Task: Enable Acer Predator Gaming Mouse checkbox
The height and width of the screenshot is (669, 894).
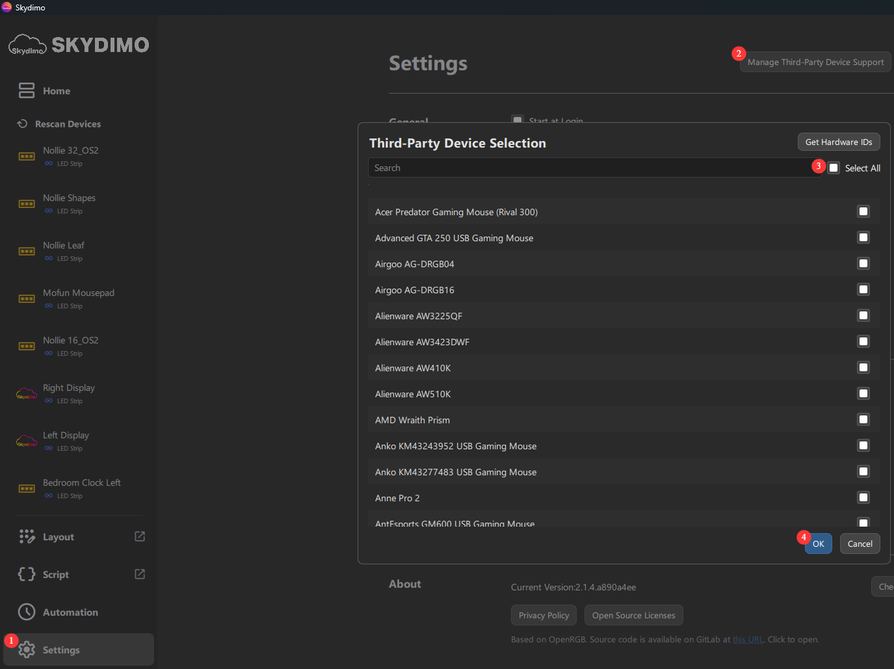Action: [x=863, y=211]
